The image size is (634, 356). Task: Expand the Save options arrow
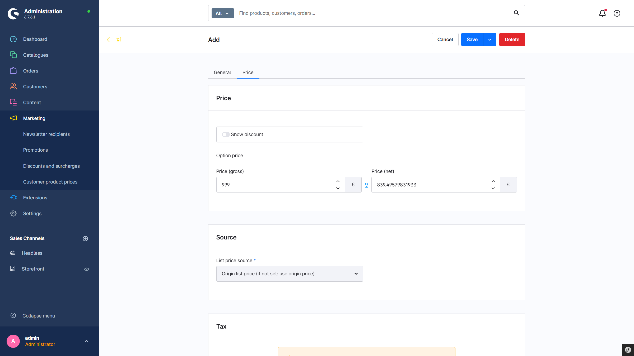point(490,40)
